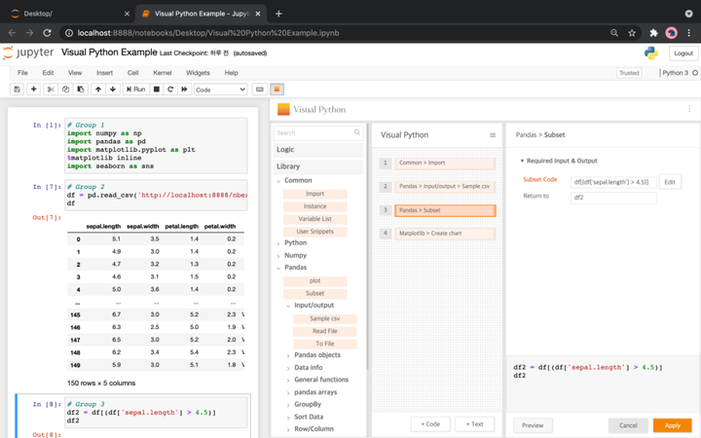Click the Return to input field
Viewport: 701px width, 438px height.
point(613,197)
